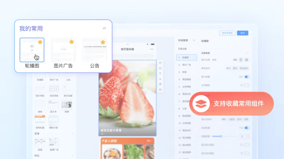The width and height of the screenshot is (284, 159).
Task: Collapse the 商品 component section
Action: pos(72,155)
